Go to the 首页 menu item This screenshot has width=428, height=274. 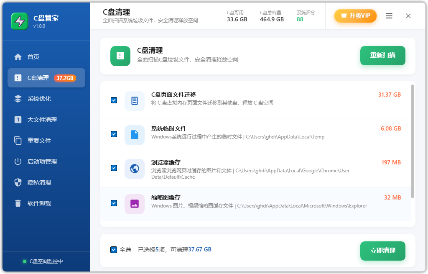coord(46,57)
